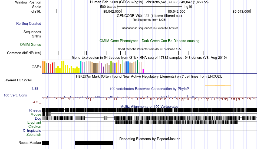Click the Window Position label
Image resolution: width=257 pixels, height=149 pixels.
[28, 2]
